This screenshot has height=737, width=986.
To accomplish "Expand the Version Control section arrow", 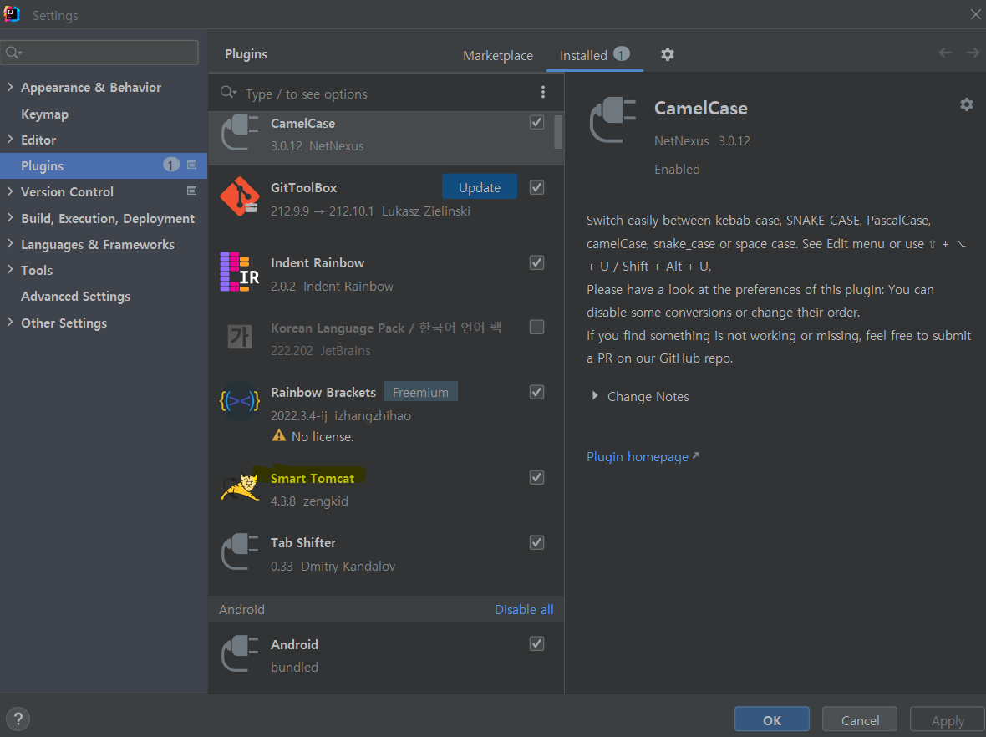I will coord(10,191).
